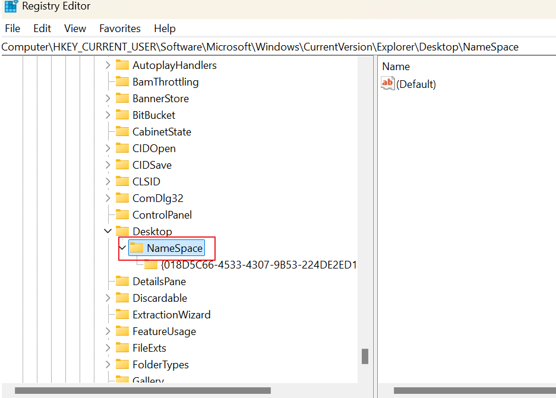
Task: Expand the FolderTypes key
Action: (x=108, y=364)
